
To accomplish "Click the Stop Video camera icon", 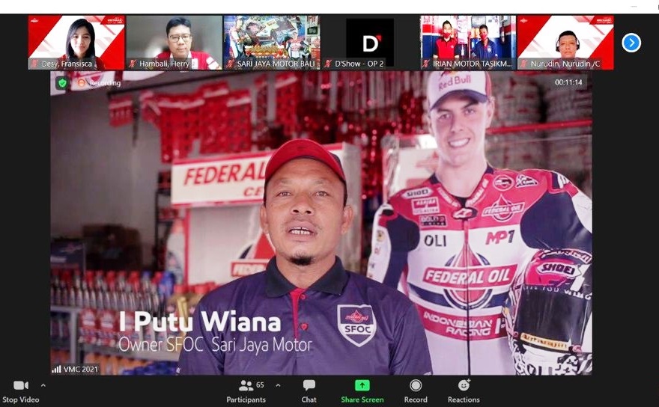I will pyautogui.click(x=21, y=386).
